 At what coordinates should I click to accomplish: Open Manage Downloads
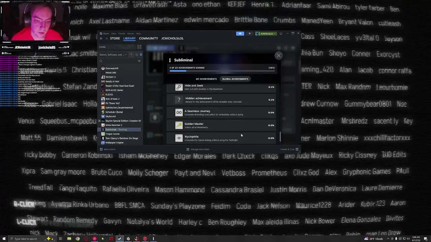pos(198,149)
